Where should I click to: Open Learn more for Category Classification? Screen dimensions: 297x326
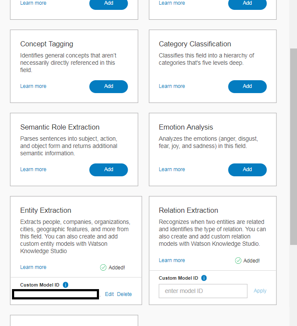[x=172, y=86]
